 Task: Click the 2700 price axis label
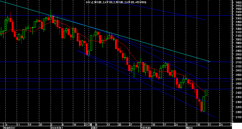pos(239,66)
